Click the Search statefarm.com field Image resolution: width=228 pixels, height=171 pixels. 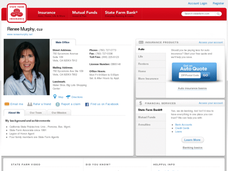tap(198, 14)
